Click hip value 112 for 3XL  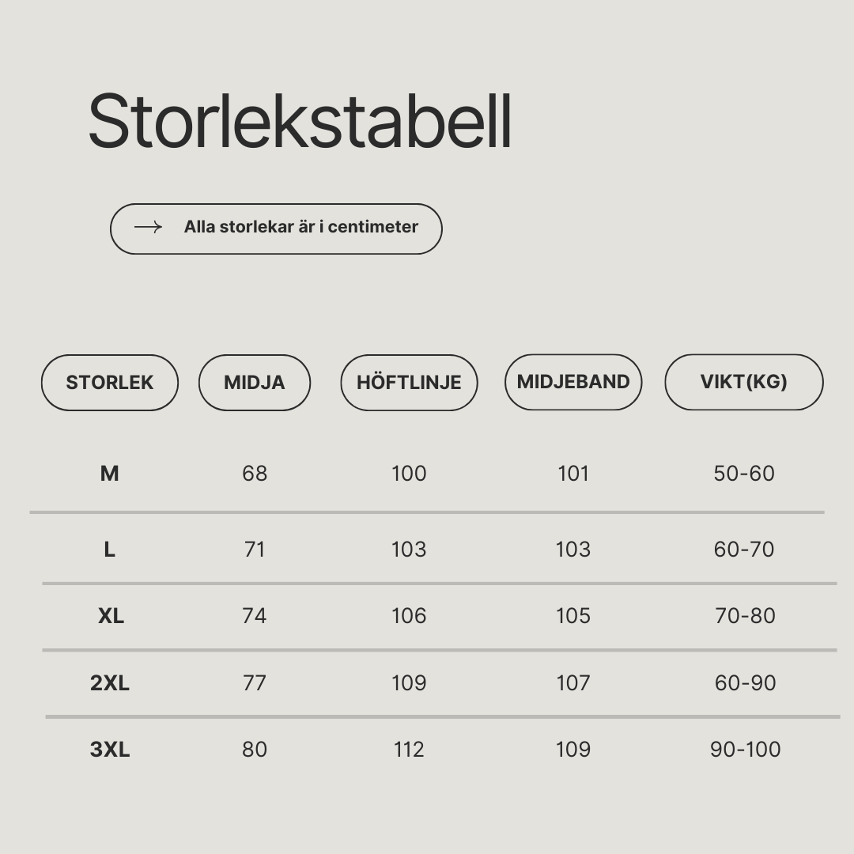pyautogui.click(x=409, y=749)
